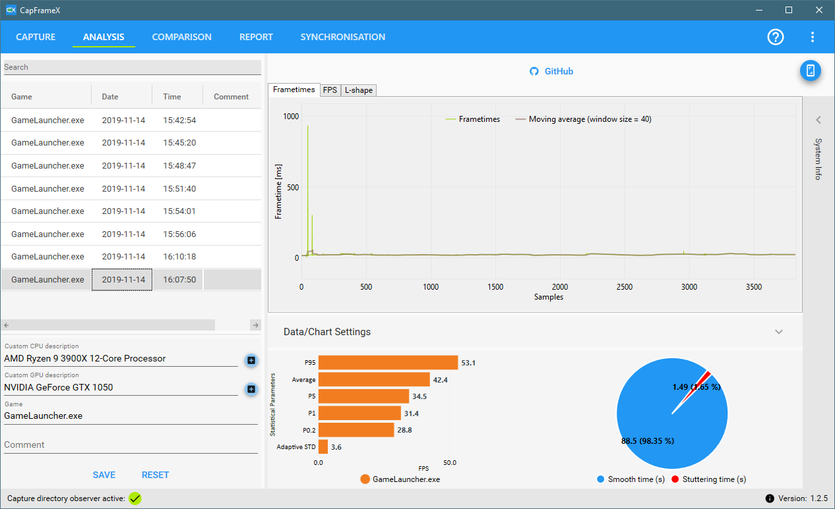Open the three-dot overflow menu

[813, 37]
